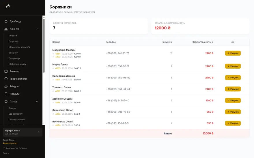
Task: Click the Склад box icon
Action: [x=6, y=101]
